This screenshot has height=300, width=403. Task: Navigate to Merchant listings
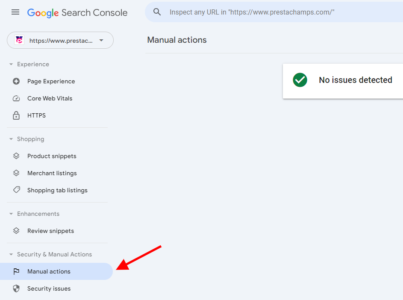click(x=52, y=173)
